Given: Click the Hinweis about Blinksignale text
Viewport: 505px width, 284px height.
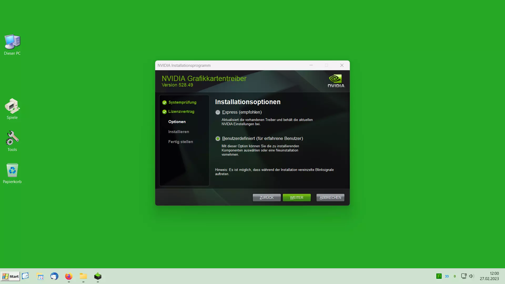Looking at the screenshot, I should click(x=274, y=172).
